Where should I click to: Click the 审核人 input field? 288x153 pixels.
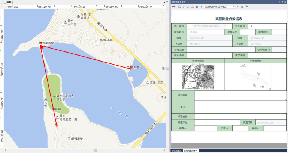click(275, 128)
